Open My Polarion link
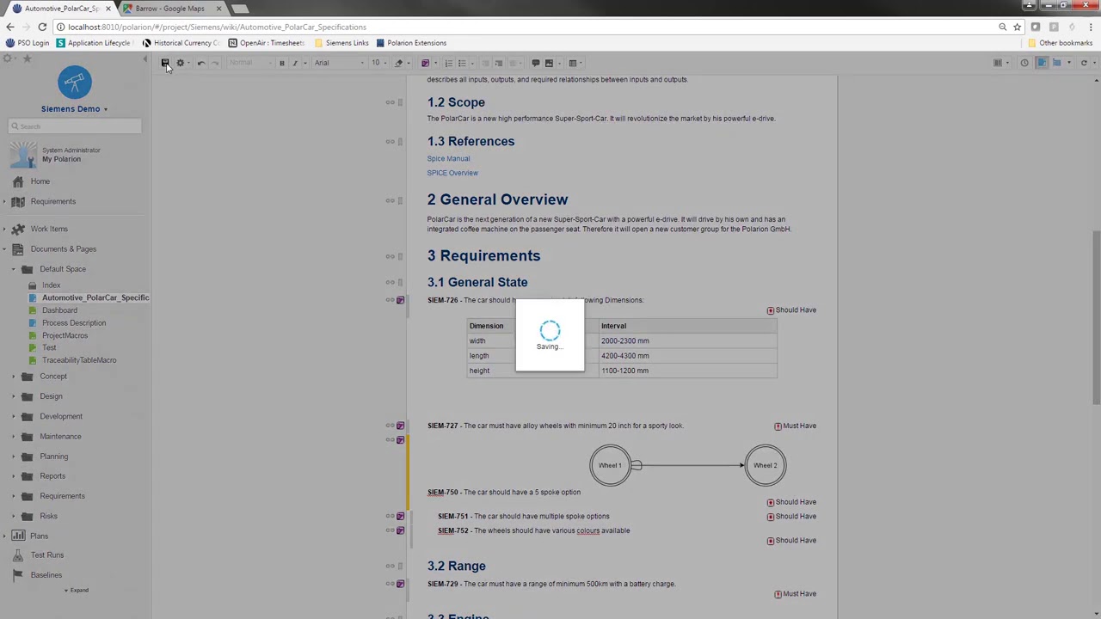The image size is (1101, 619). tap(61, 159)
